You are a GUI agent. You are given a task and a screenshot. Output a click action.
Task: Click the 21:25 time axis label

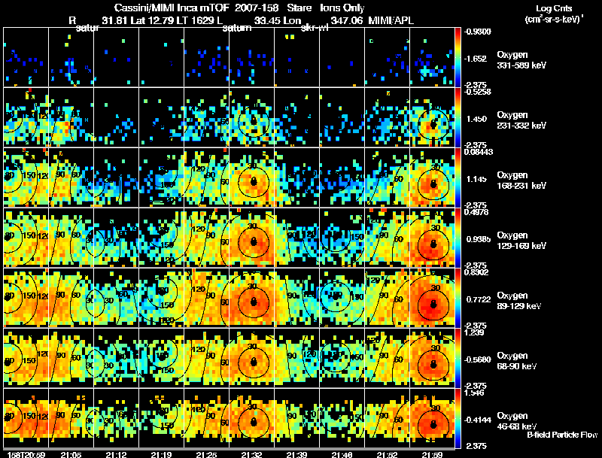click(206, 454)
